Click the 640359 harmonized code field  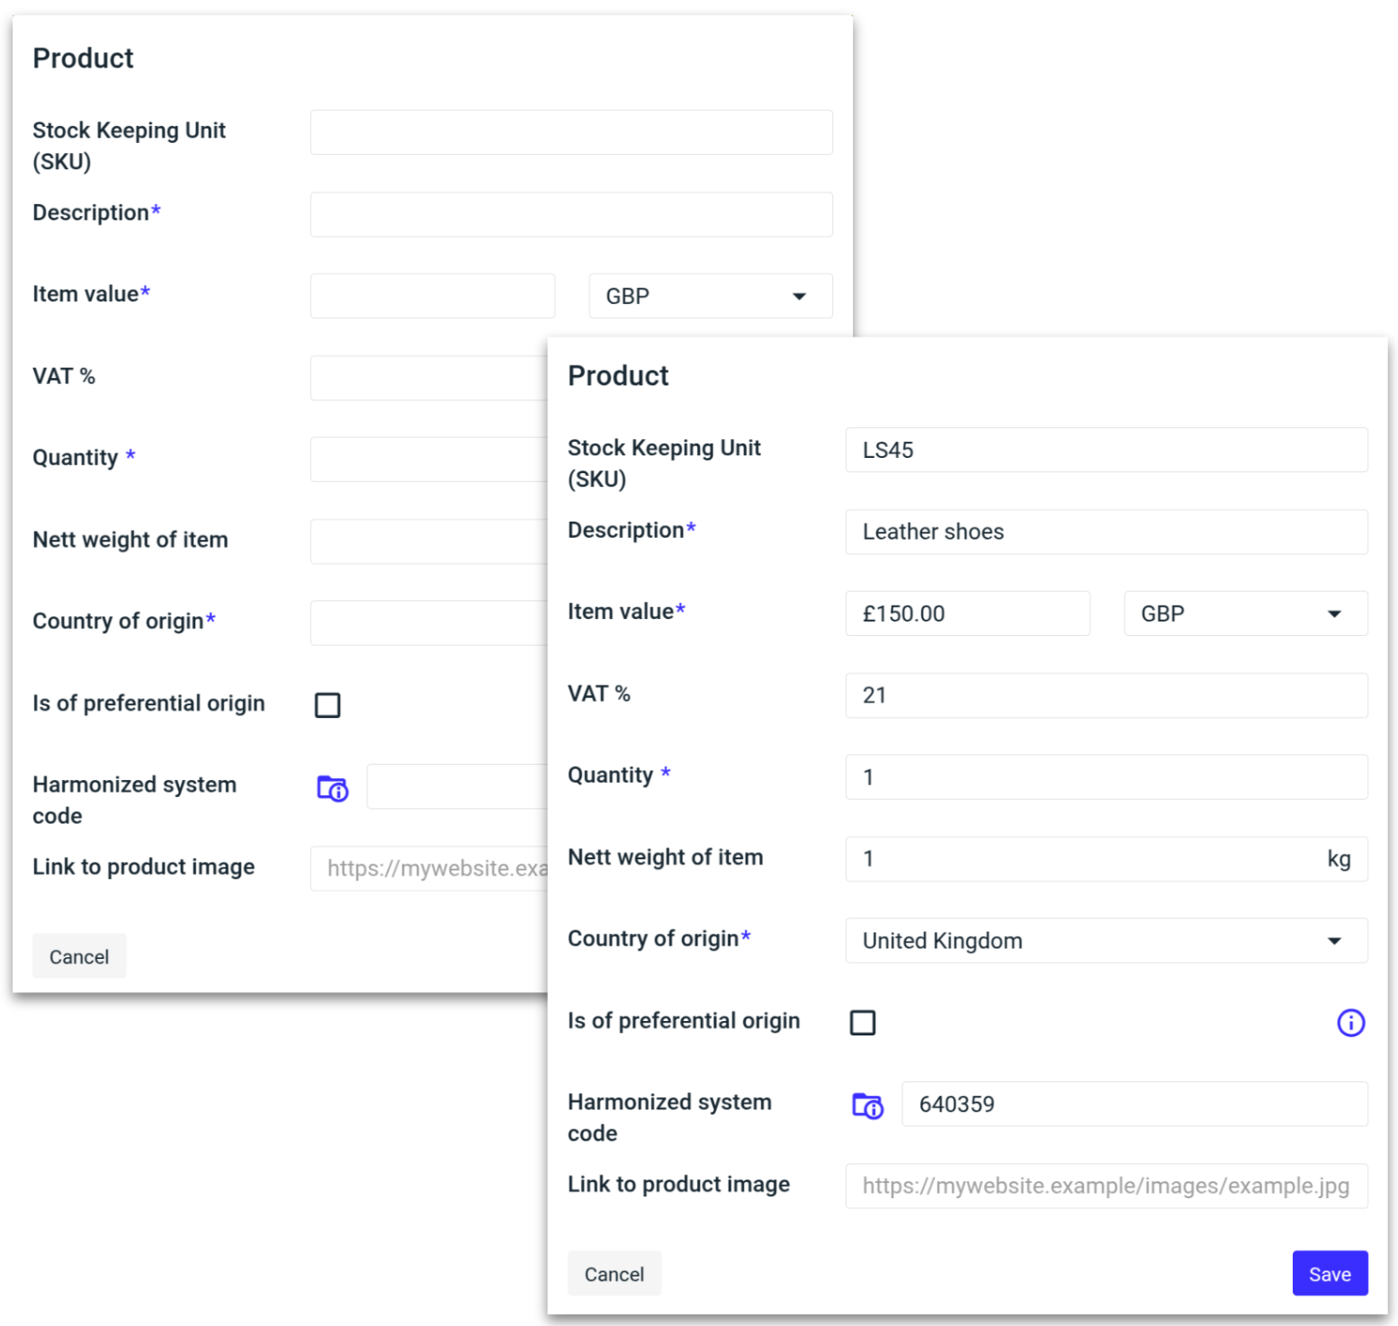point(1134,1105)
